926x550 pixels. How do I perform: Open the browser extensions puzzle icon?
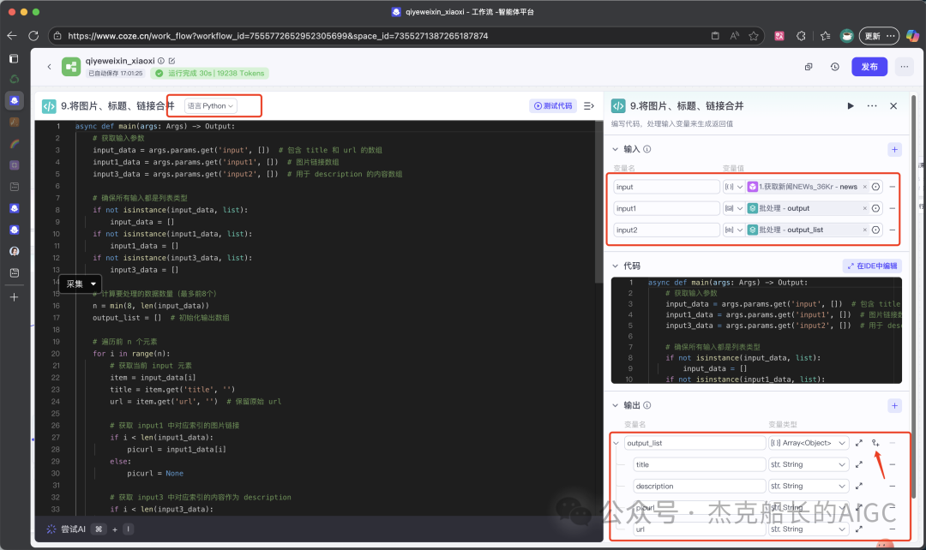click(801, 36)
